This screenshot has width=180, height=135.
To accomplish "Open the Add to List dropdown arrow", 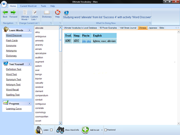I will pyautogui.click(x=102, y=130).
